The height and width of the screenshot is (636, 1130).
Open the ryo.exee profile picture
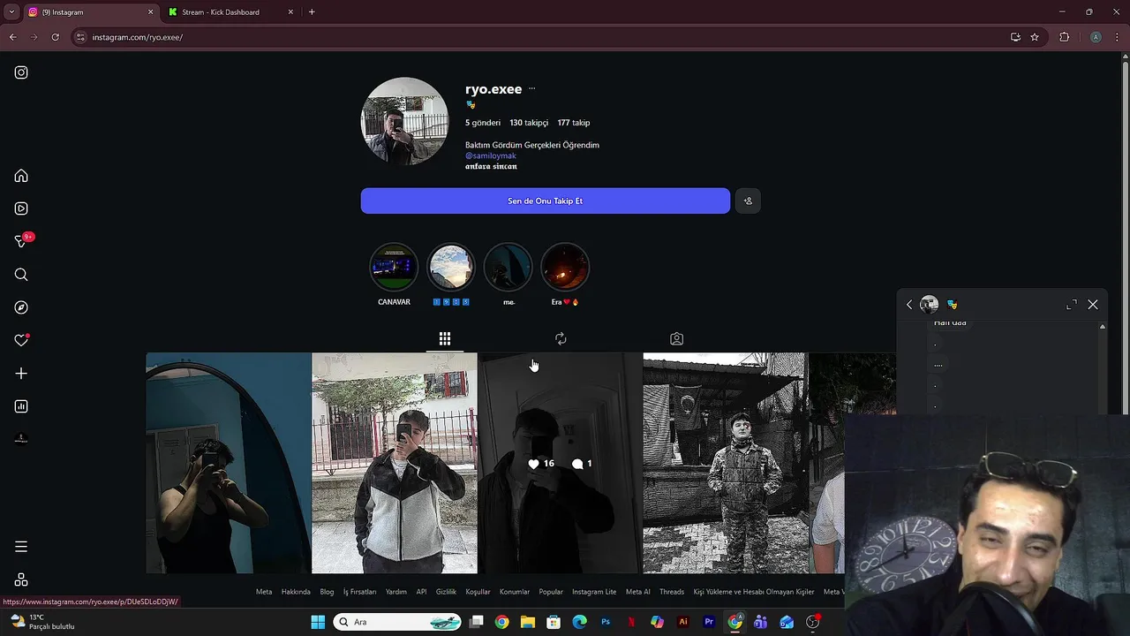click(404, 121)
